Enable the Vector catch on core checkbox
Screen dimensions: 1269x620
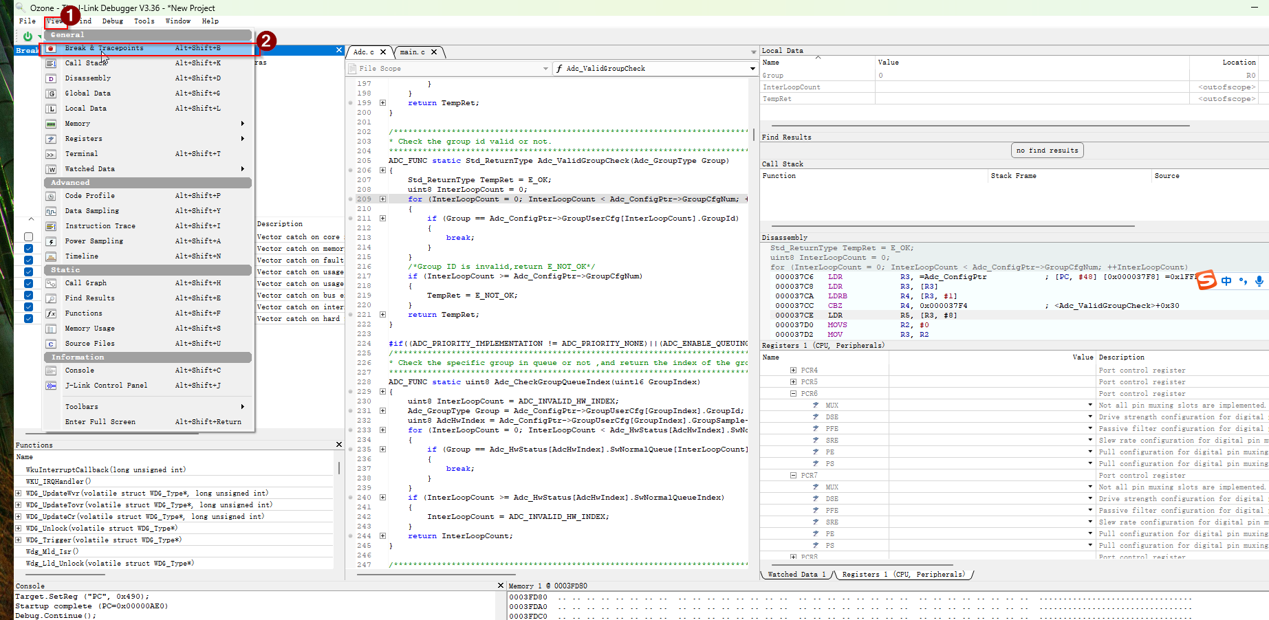(x=28, y=237)
